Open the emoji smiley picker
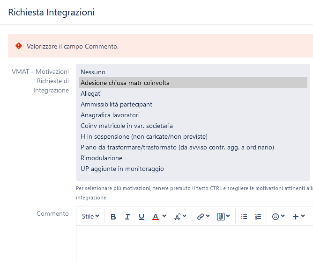Viewport: 313px width, 262px height. point(276,216)
